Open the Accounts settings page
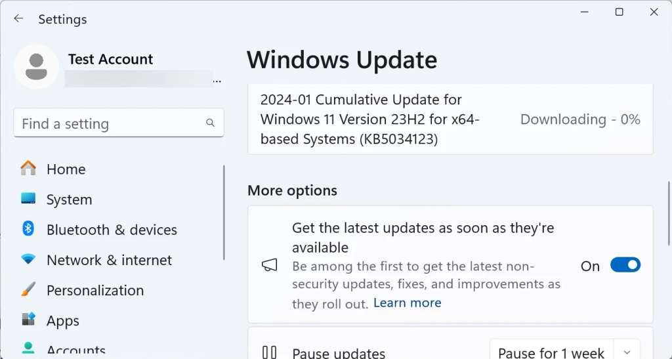The height and width of the screenshot is (359, 672). click(75, 350)
